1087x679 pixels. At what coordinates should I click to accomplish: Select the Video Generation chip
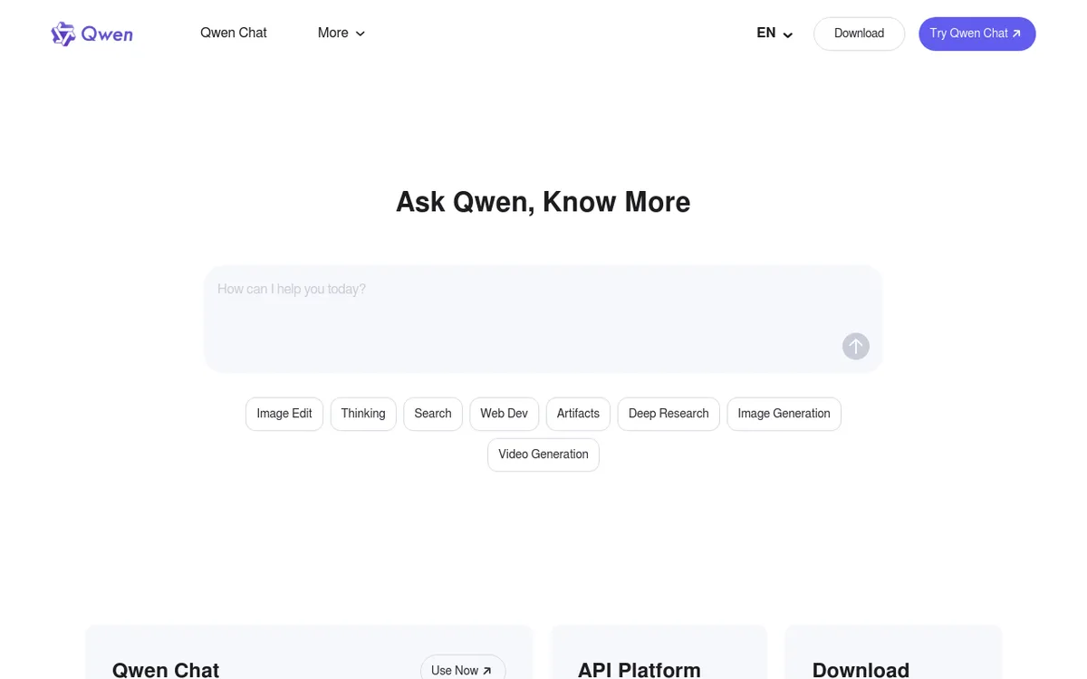(x=543, y=454)
